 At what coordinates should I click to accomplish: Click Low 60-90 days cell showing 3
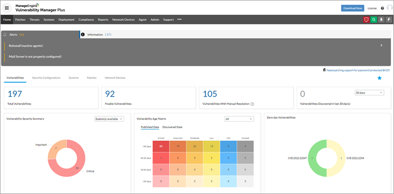pyautogui.click(x=212, y=158)
